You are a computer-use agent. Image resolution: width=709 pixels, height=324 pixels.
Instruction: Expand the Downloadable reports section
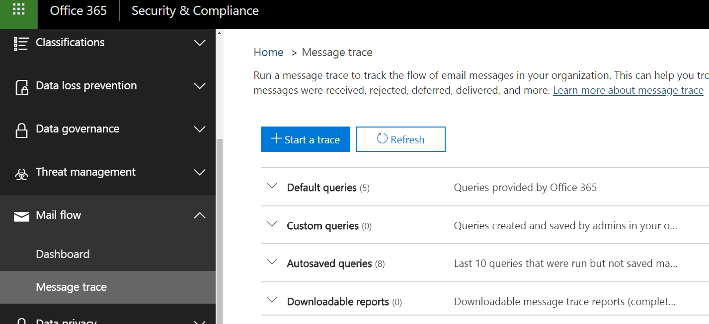pos(272,300)
